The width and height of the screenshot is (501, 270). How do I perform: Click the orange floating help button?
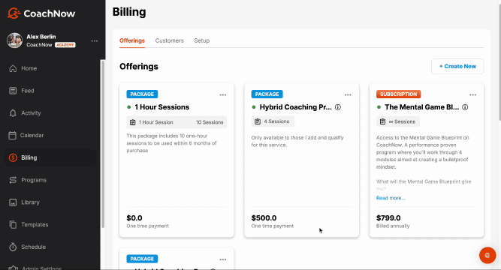pos(487,255)
